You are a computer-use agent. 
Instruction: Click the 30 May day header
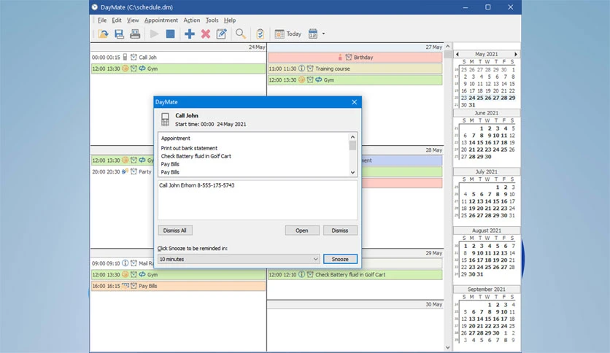point(355,304)
